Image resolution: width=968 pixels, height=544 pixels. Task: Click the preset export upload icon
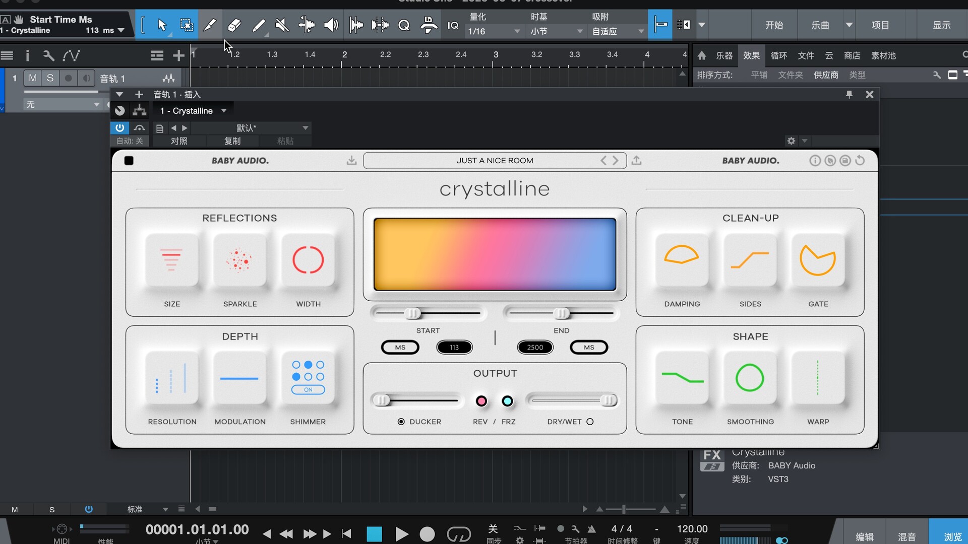(637, 160)
